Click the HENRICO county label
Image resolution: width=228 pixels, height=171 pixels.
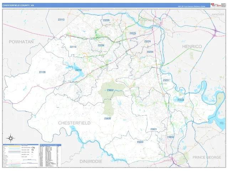click(192, 47)
